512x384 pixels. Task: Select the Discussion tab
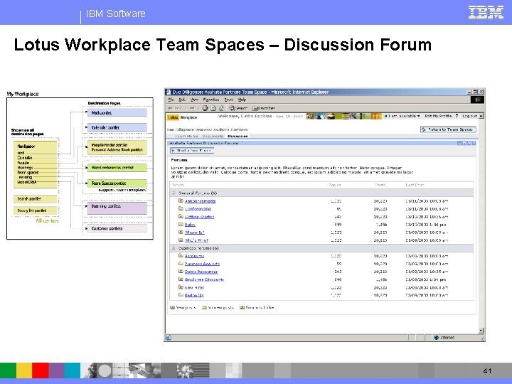(238, 136)
